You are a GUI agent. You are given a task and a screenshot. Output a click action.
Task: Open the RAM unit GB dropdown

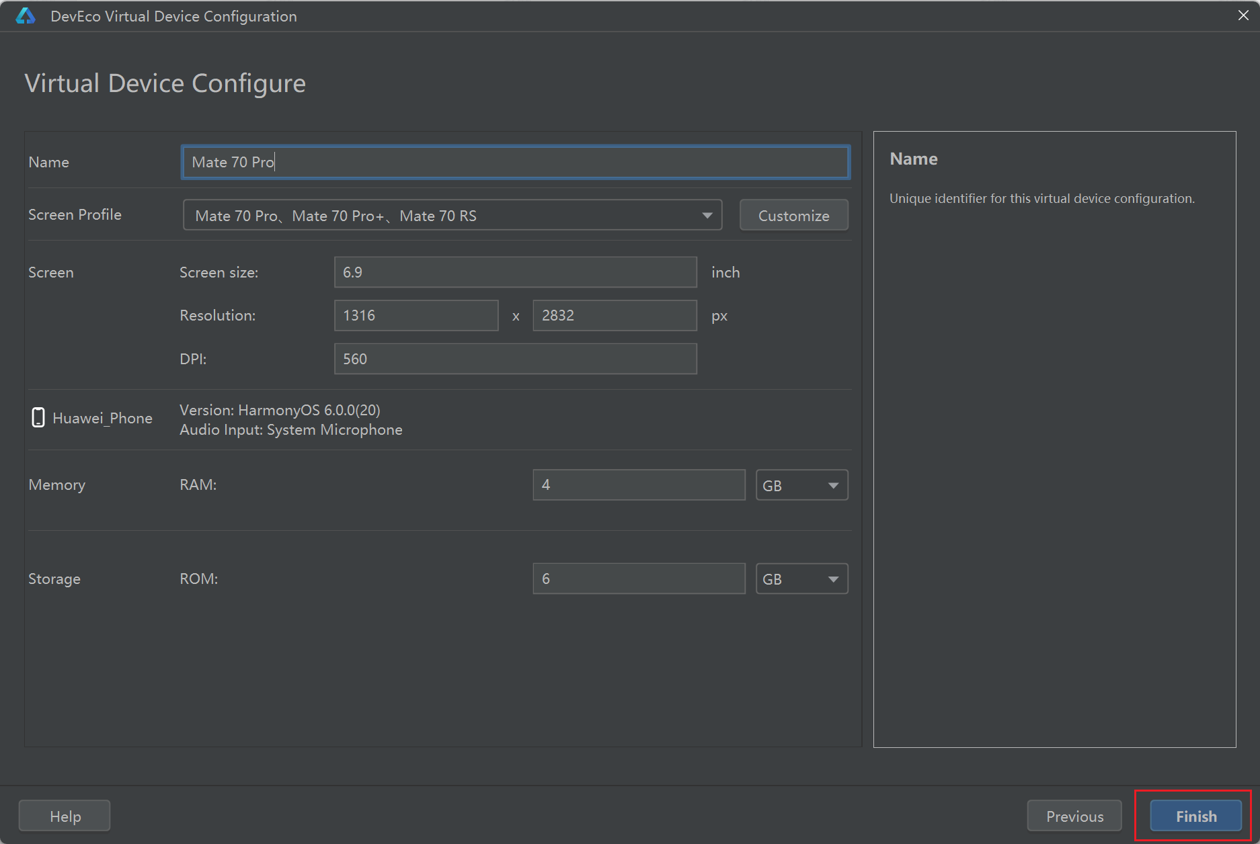tap(801, 485)
